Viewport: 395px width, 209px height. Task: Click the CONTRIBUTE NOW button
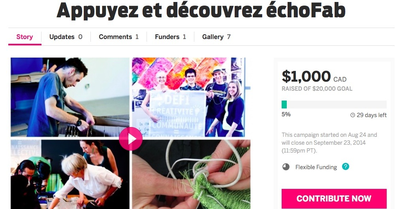click(334, 198)
